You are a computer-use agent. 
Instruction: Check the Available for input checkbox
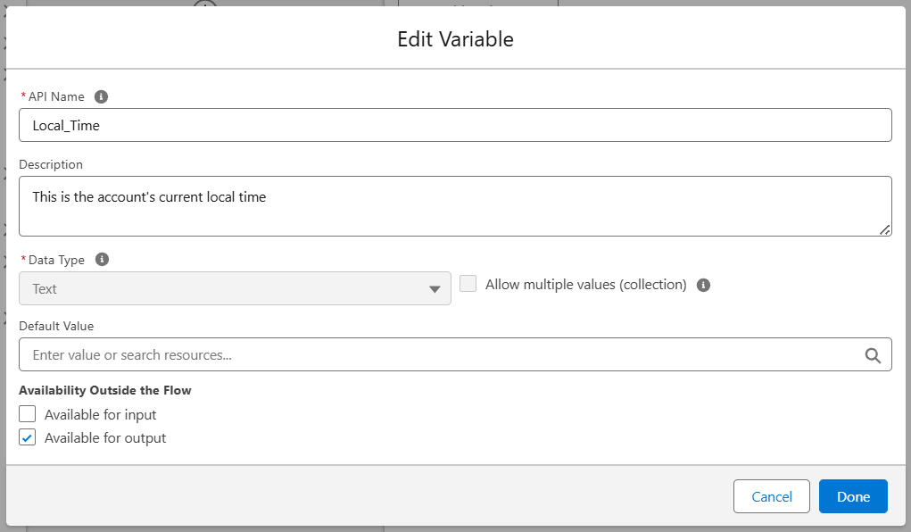[28, 414]
